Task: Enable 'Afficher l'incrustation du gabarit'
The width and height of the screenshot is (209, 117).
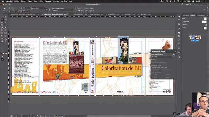Action: (x=75, y=11)
